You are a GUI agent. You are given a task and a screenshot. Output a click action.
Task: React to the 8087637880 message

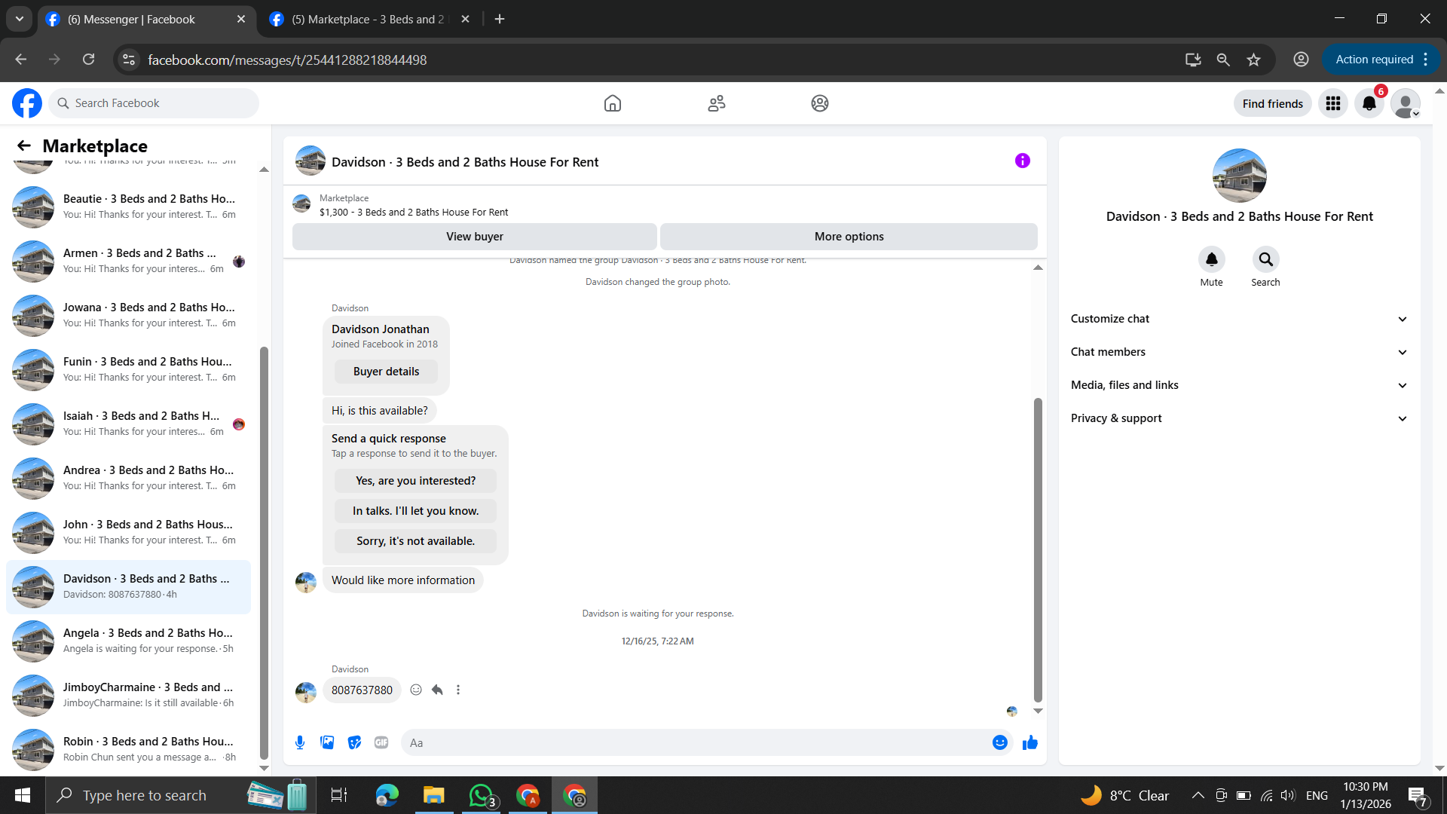[x=416, y=690]
